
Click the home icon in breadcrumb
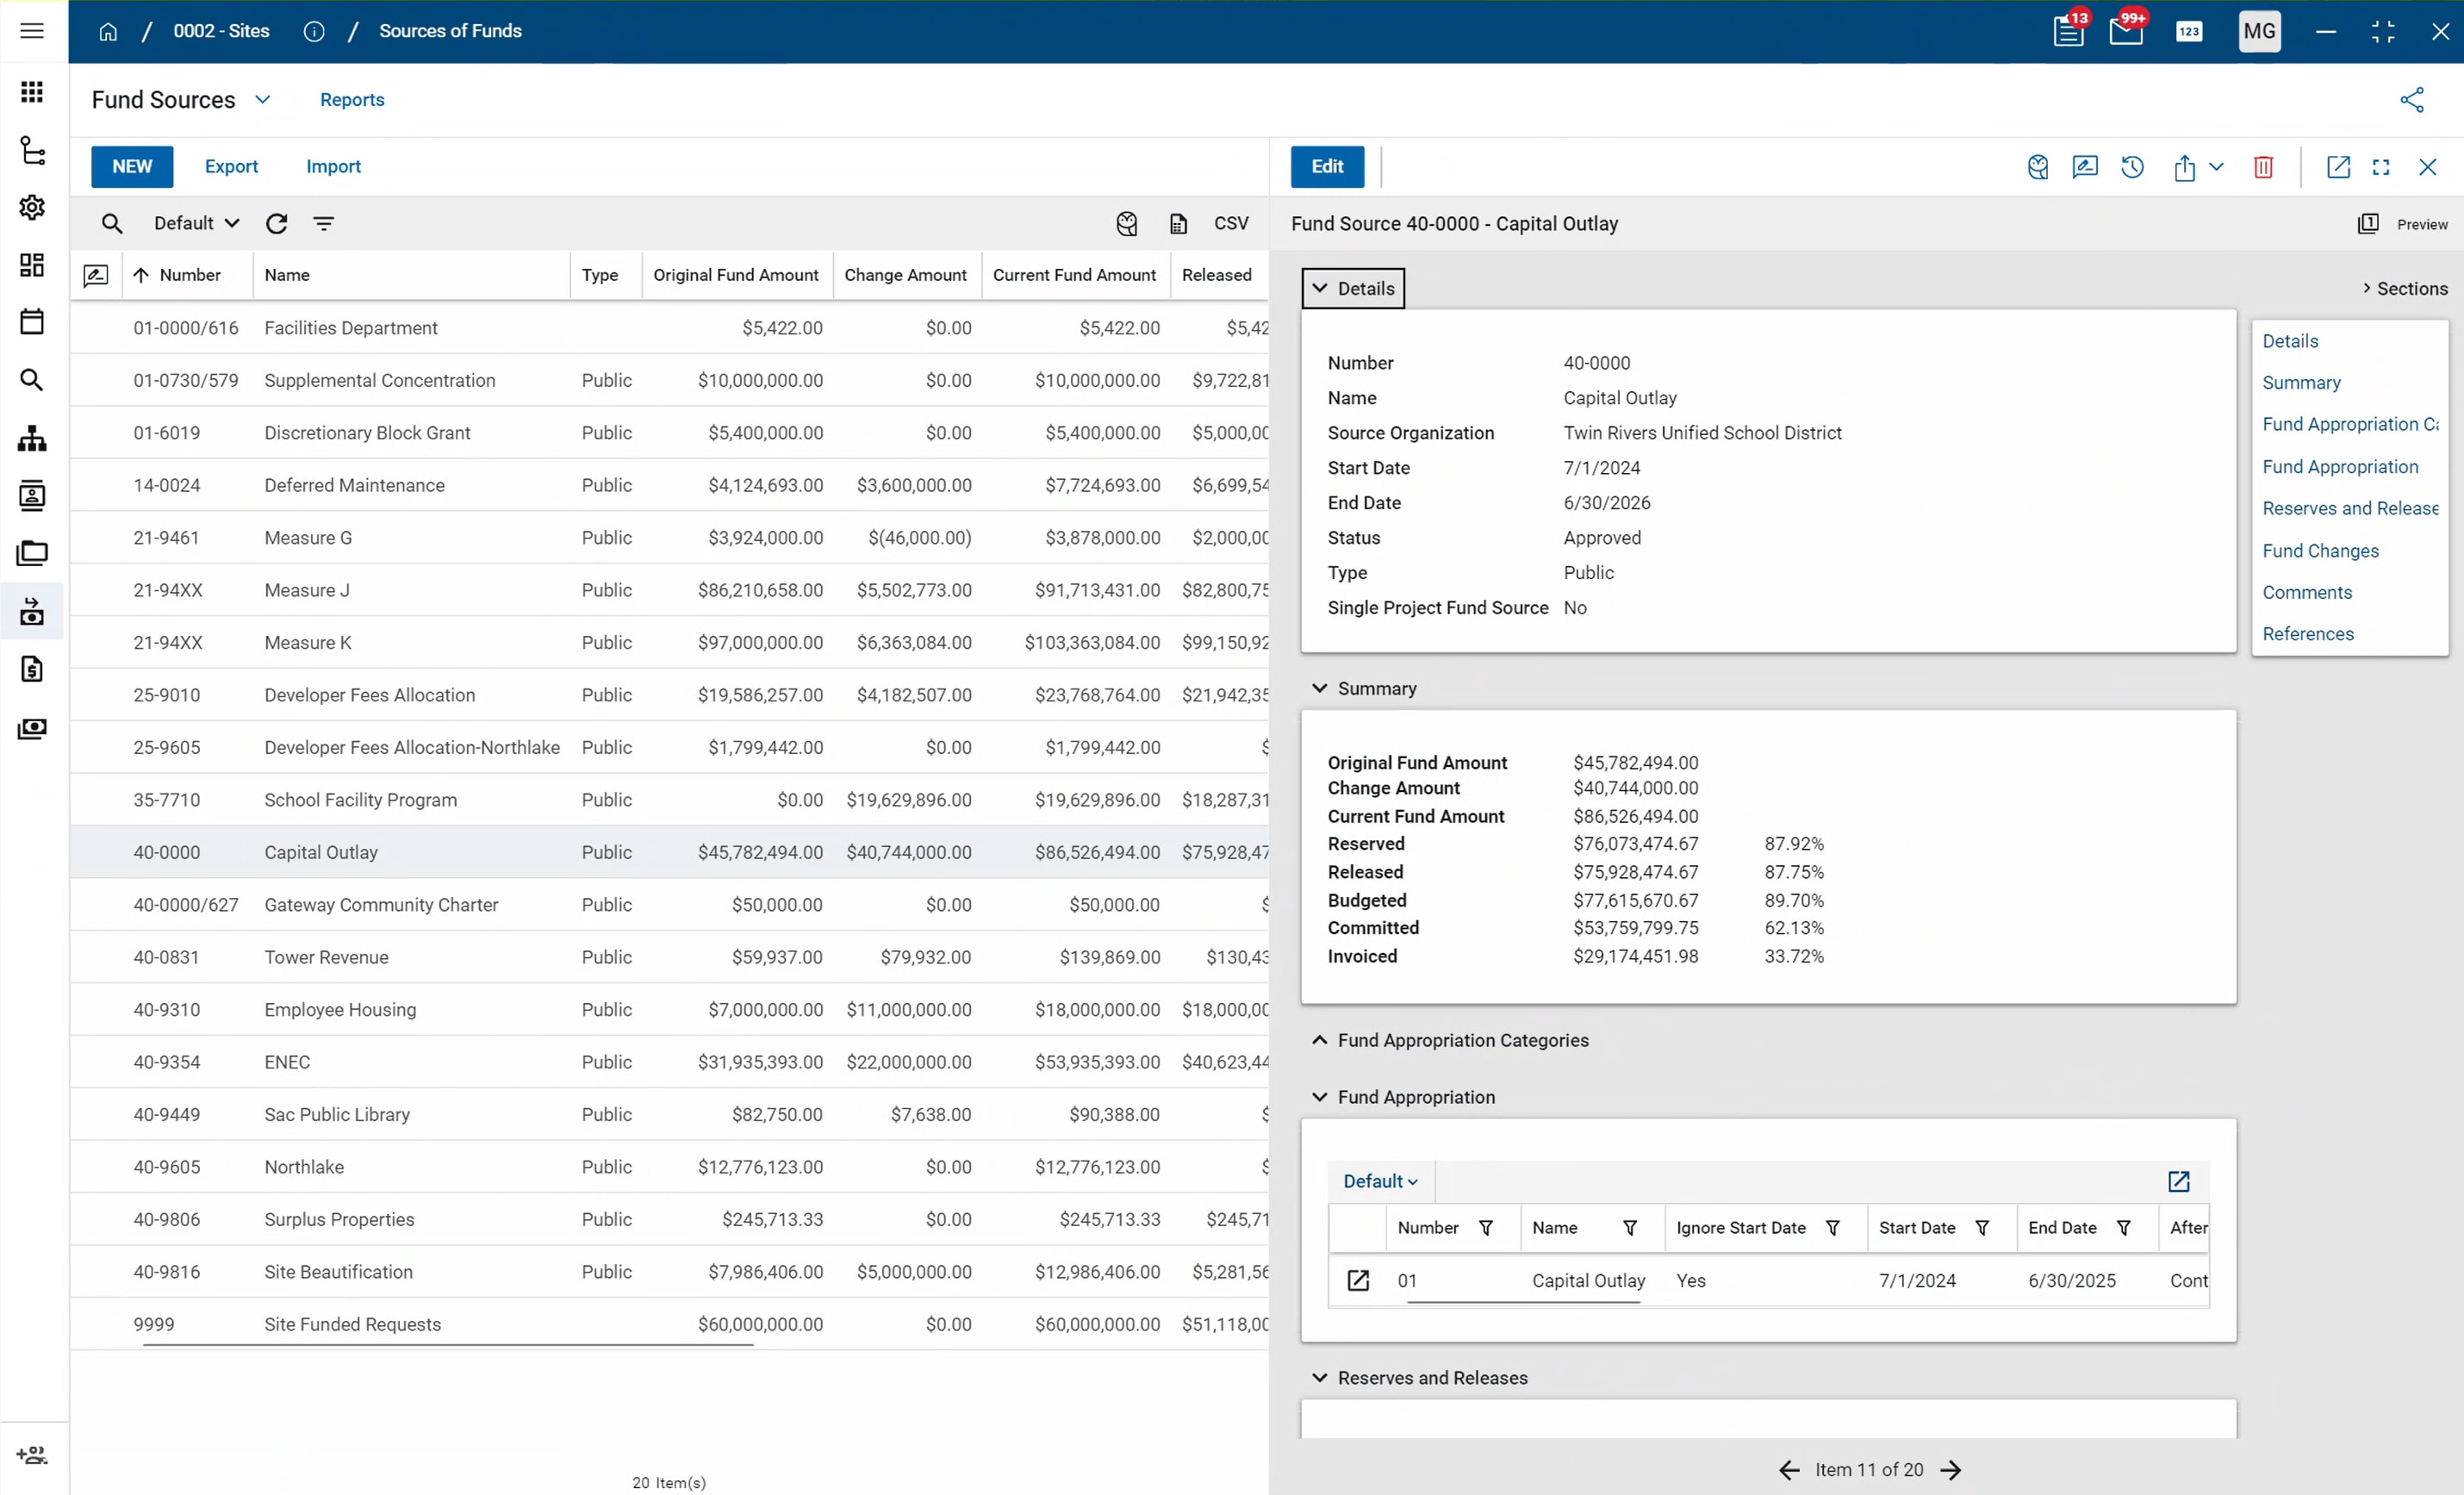108,31
